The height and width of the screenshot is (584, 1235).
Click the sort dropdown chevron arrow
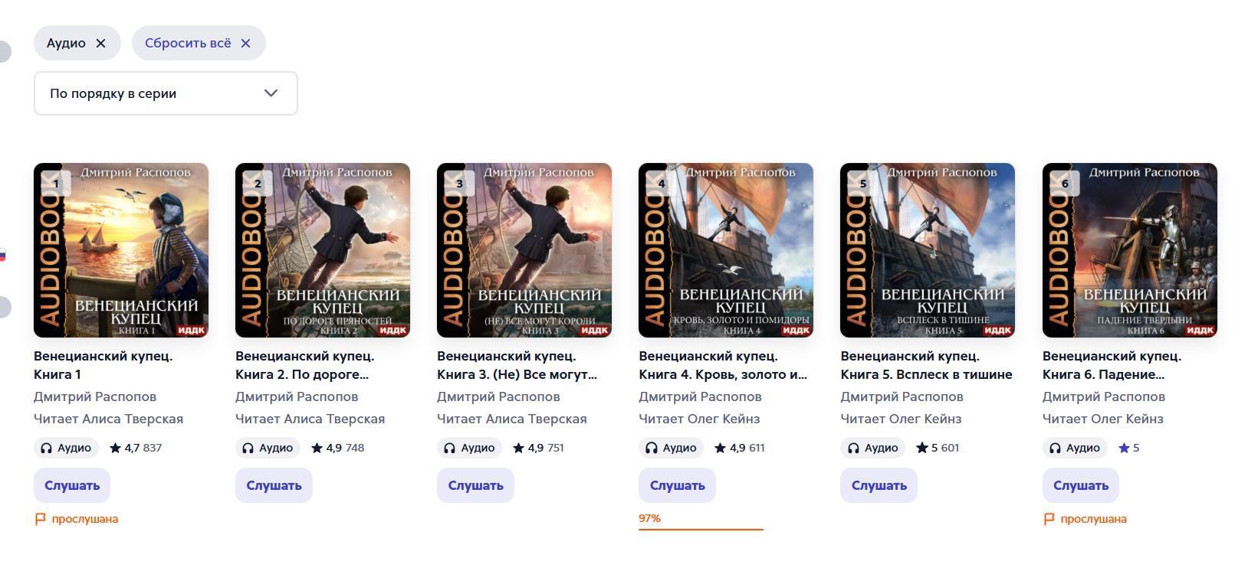click(271, 93)
